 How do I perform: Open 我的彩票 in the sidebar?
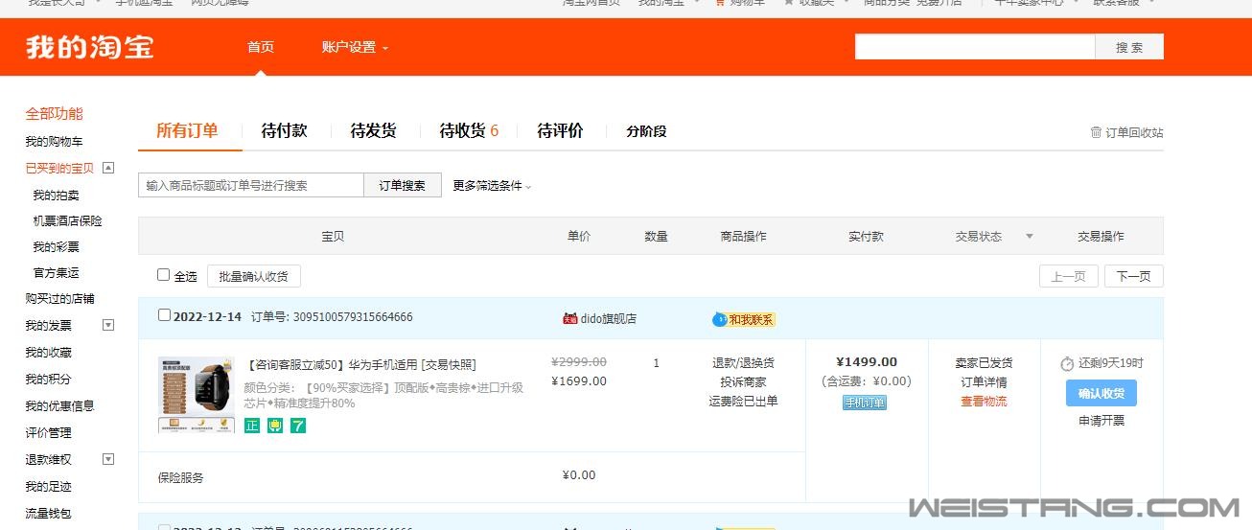(x=57, y=247)
